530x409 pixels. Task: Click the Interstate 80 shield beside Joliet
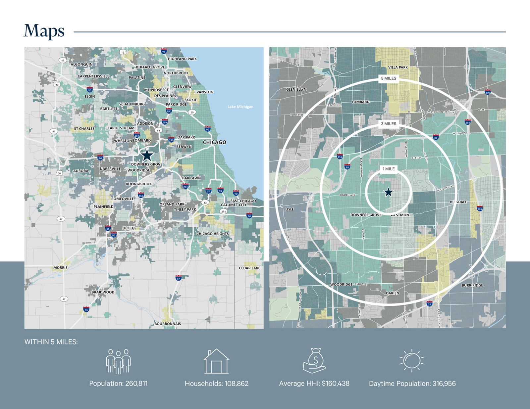114,235
